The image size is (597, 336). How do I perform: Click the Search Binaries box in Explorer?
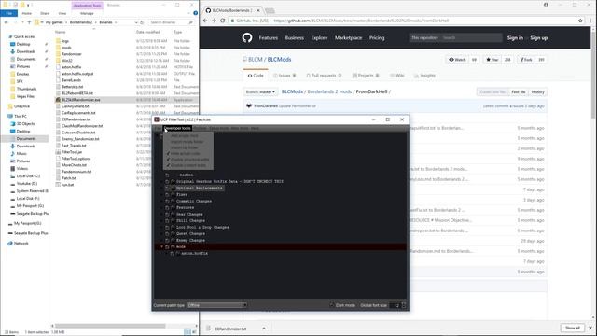[171, 22]
